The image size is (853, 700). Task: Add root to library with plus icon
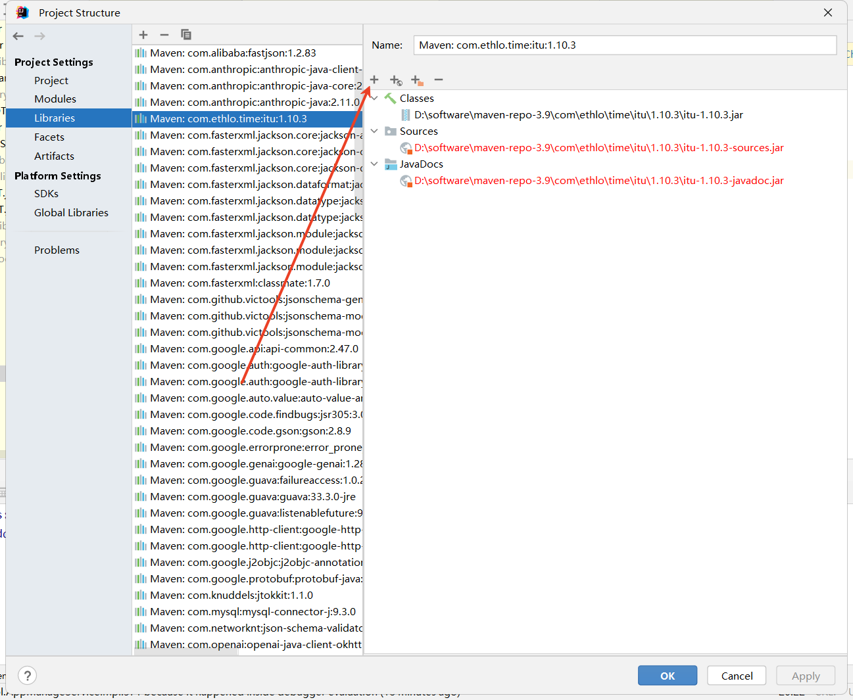374,80
